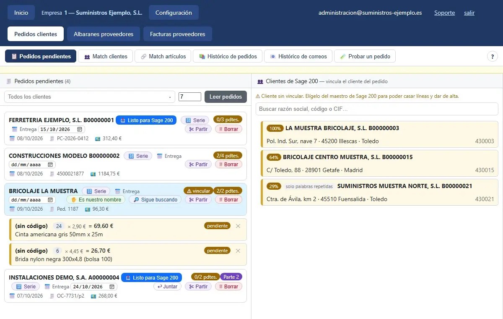Open calendar picker on CONSTRUCCIONES MODELO delivery date
The height and width of the screenshot is (319, 503).
point(50,165)
